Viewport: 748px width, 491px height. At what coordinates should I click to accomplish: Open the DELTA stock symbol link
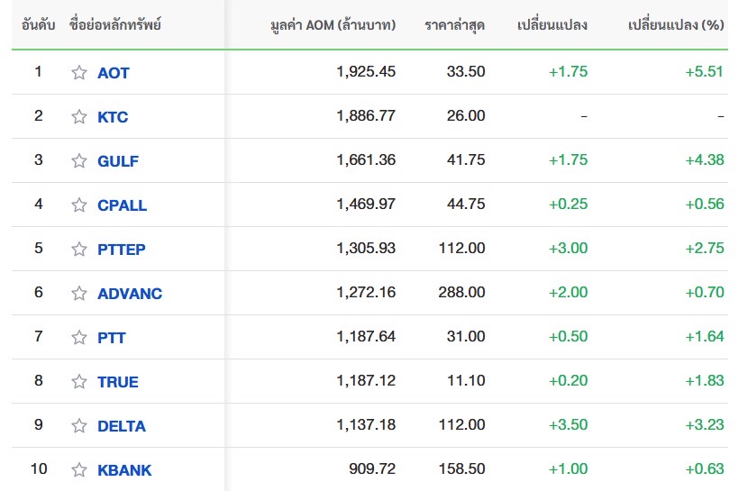121,426
